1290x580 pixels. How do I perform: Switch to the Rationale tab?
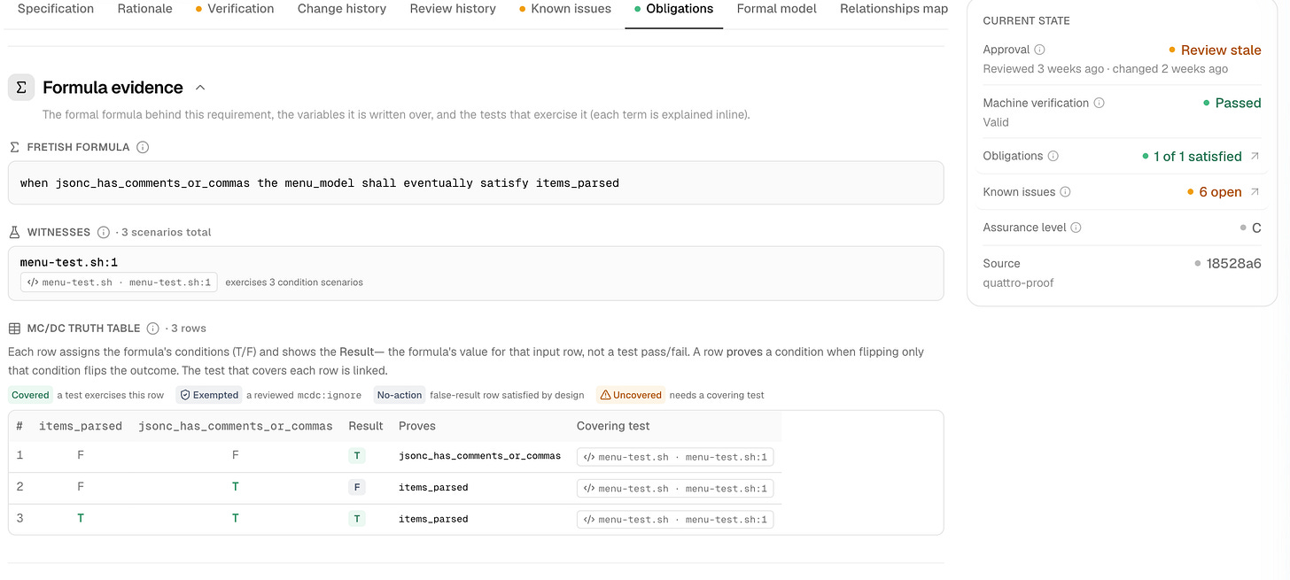[x=145, y=9]
